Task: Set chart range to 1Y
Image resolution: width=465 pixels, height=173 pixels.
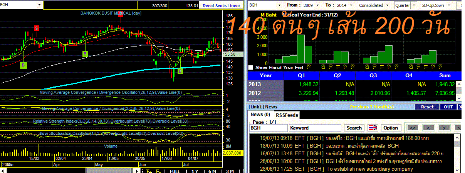Action: pyautogui.click(x=195, y=171)
